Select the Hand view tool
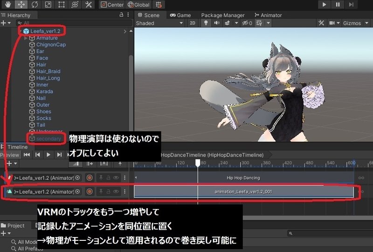The height and width of the screenshot is (252, 373). click(7, 5)
